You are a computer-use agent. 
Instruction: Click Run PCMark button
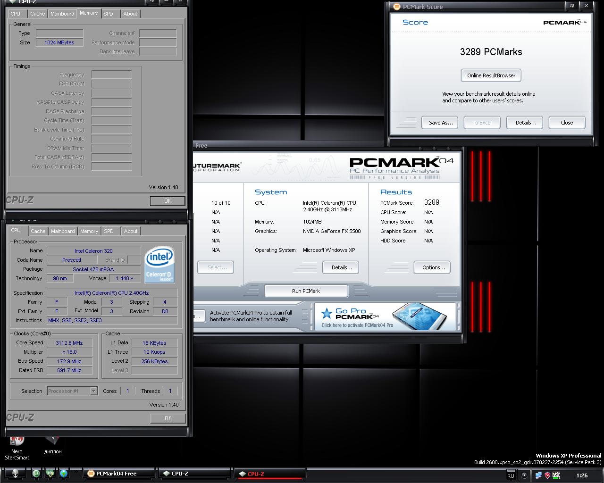[x=306, y=291]
